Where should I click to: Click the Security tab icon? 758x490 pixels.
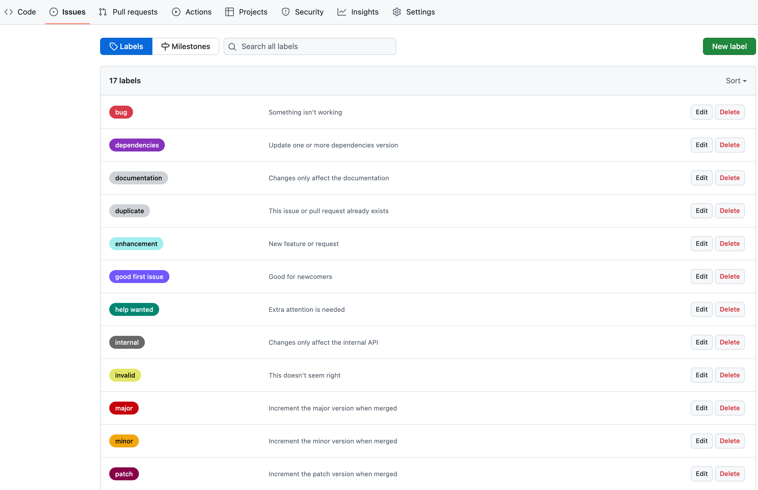click(285, 12)
